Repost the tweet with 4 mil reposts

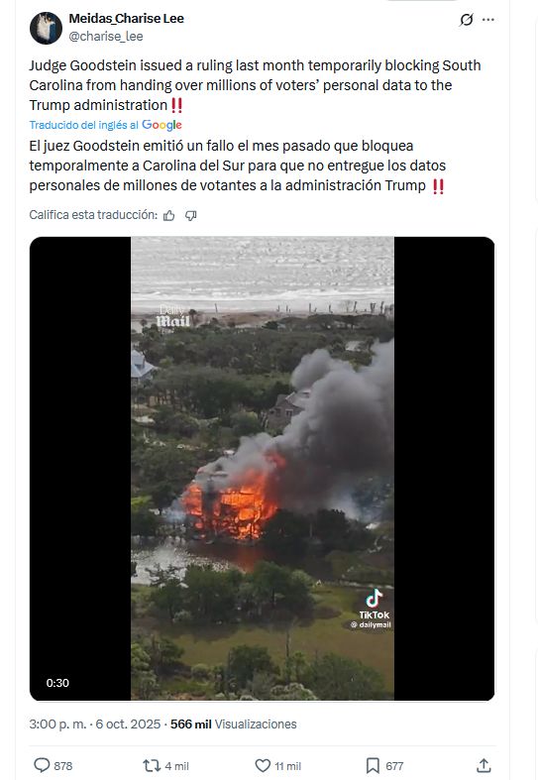[x=151, y=765]
